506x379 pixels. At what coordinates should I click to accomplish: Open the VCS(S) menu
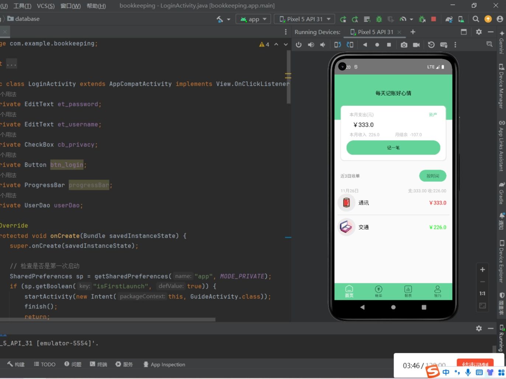46,6
